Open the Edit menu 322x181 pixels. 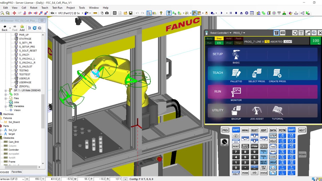tap(5, 8)
